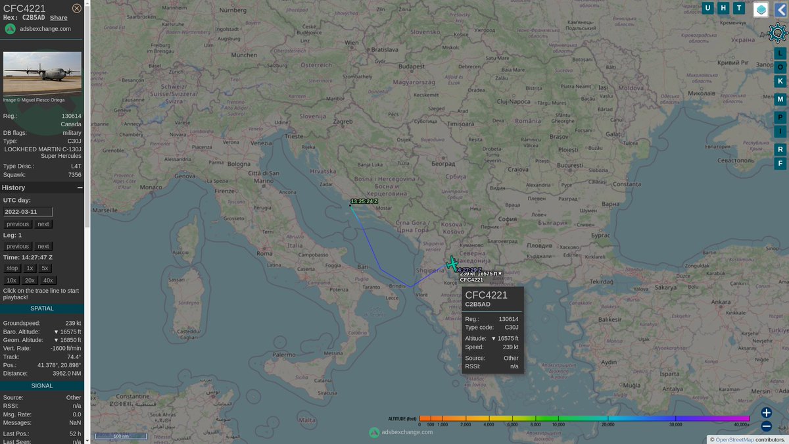Click the Squawk value 7356
The width and height of the screenshot is (789, 444).
click(x=74, y=175)
